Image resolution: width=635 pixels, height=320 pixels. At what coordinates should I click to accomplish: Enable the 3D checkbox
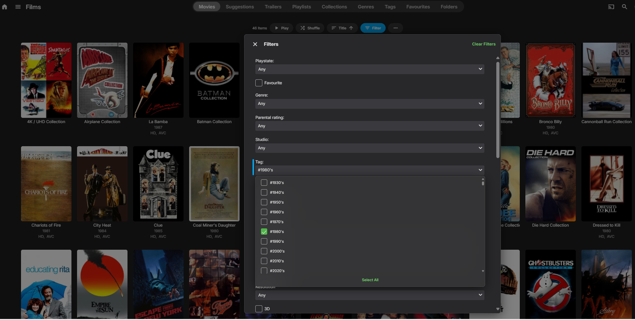[x=259, y=309]
